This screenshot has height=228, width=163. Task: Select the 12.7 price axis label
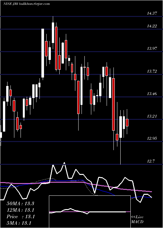[x=151, y=161]
